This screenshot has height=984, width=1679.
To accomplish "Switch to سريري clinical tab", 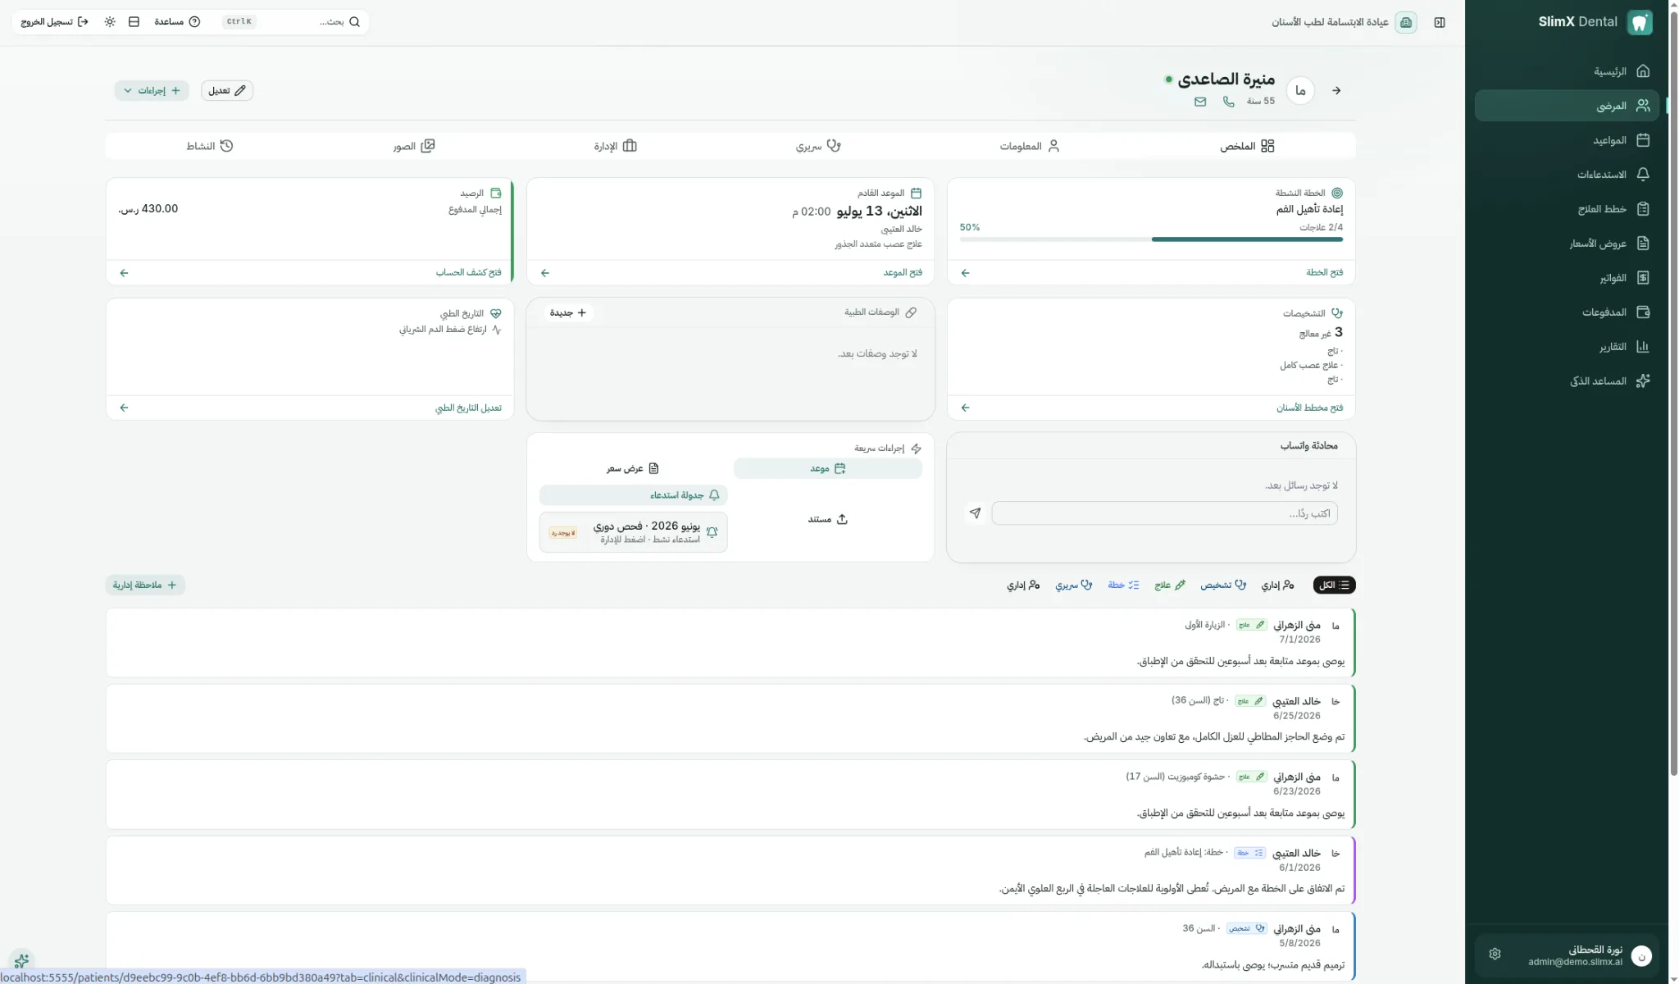I will pos(818,146).
